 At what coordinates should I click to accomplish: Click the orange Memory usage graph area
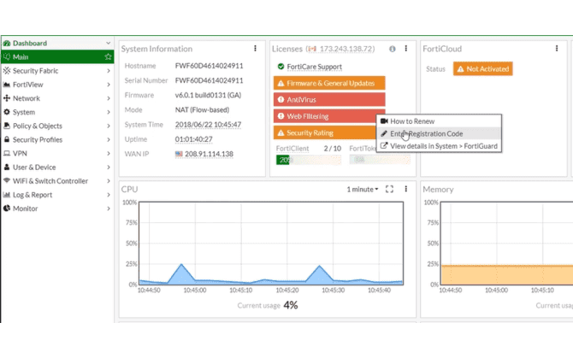tap(507, 275)
